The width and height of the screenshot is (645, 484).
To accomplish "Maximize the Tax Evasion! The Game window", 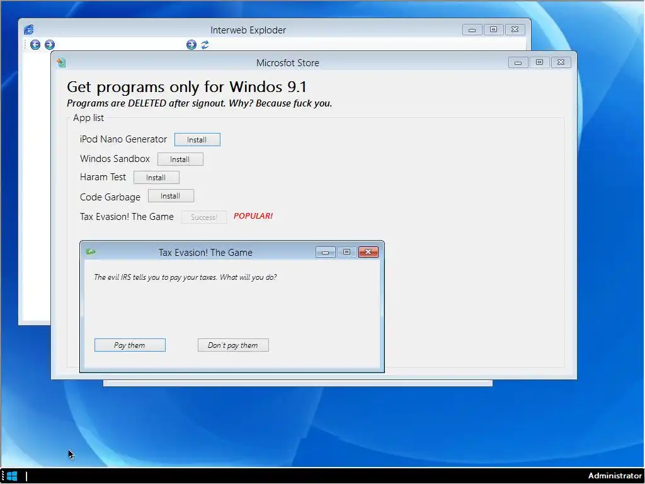I will 347,252.
